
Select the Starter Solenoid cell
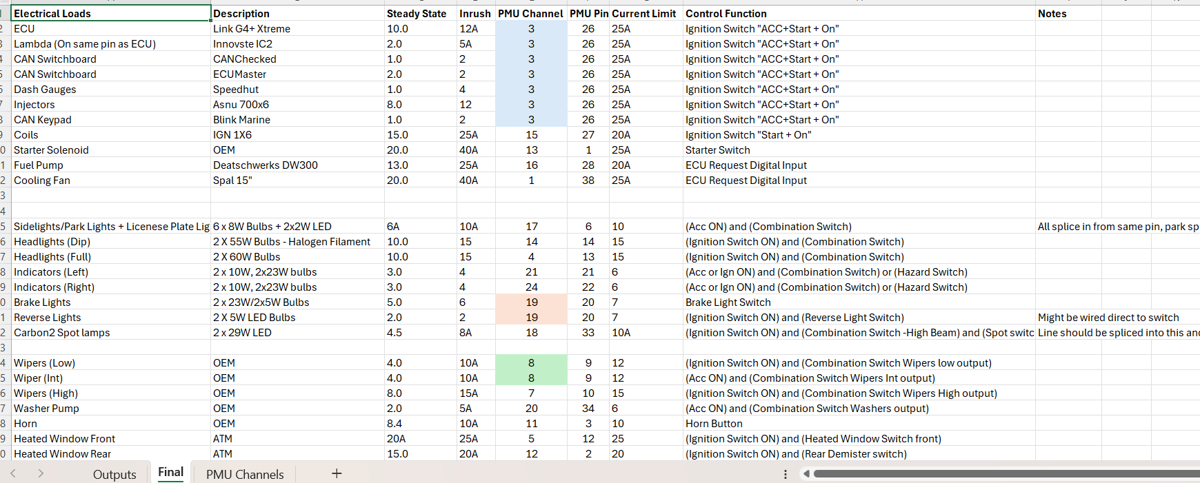(x=111, y=150)
